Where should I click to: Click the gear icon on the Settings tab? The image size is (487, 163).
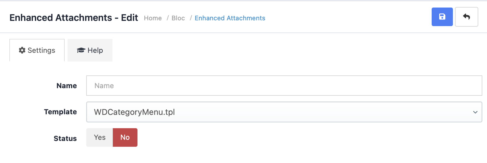(x=22, y=50)
